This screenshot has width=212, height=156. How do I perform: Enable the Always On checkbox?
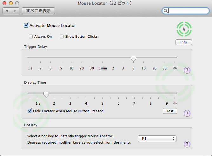point(31,36)
